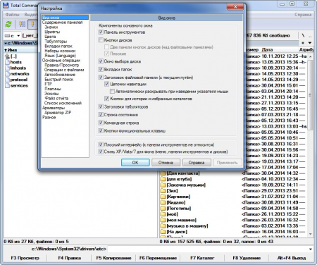Click the parent directory up-arrow icon
Image resolution: width=317 pixels, height=265 pixels.
[7, 56]
